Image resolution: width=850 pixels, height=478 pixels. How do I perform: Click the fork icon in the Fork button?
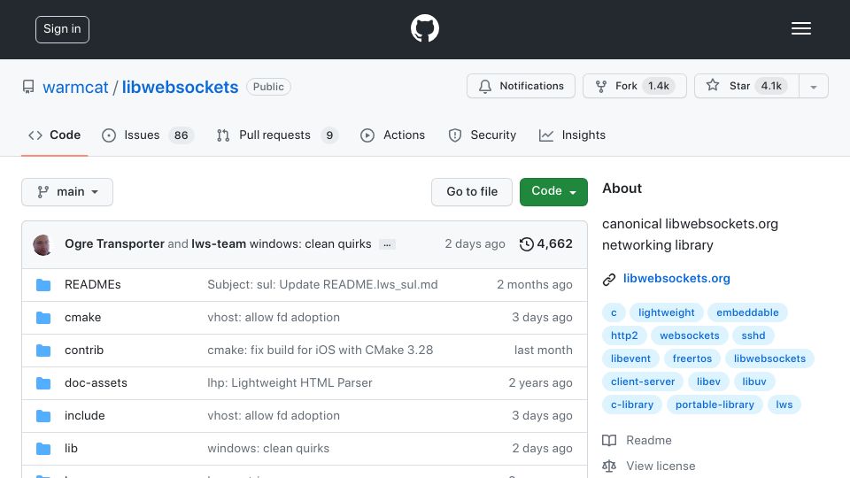600,86
